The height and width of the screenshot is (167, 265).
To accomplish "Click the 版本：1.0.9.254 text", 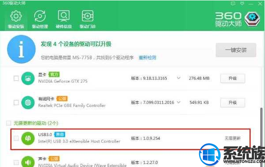I will point(146,138).
